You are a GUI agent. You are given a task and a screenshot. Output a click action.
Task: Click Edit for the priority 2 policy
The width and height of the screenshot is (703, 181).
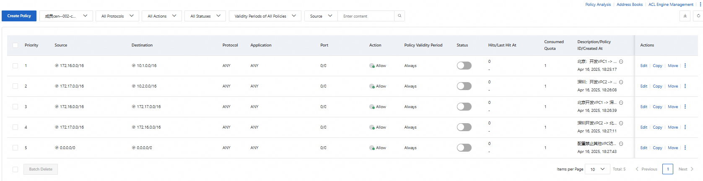pos(643,86)
